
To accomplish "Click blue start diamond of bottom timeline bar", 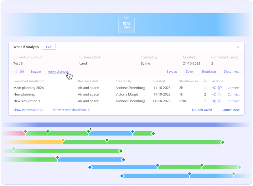I will pos(122,176).
